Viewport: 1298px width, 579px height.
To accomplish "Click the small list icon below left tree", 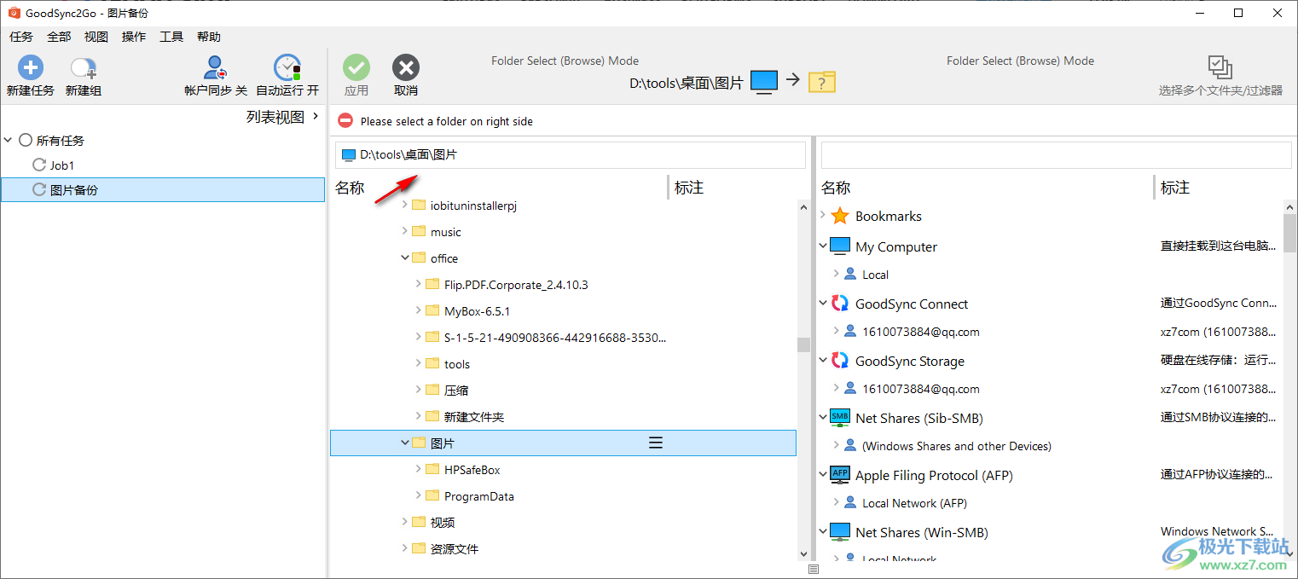I will (814, 569).
